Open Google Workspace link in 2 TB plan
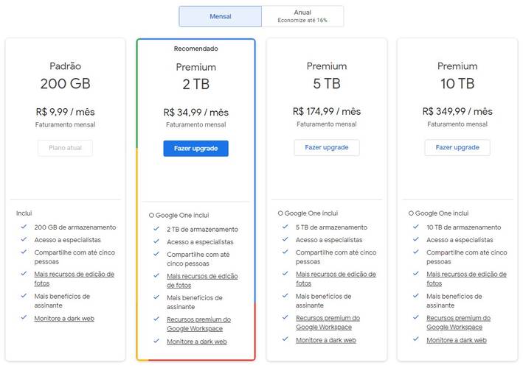Screen dimensions: 523x368 coord(198,324)
